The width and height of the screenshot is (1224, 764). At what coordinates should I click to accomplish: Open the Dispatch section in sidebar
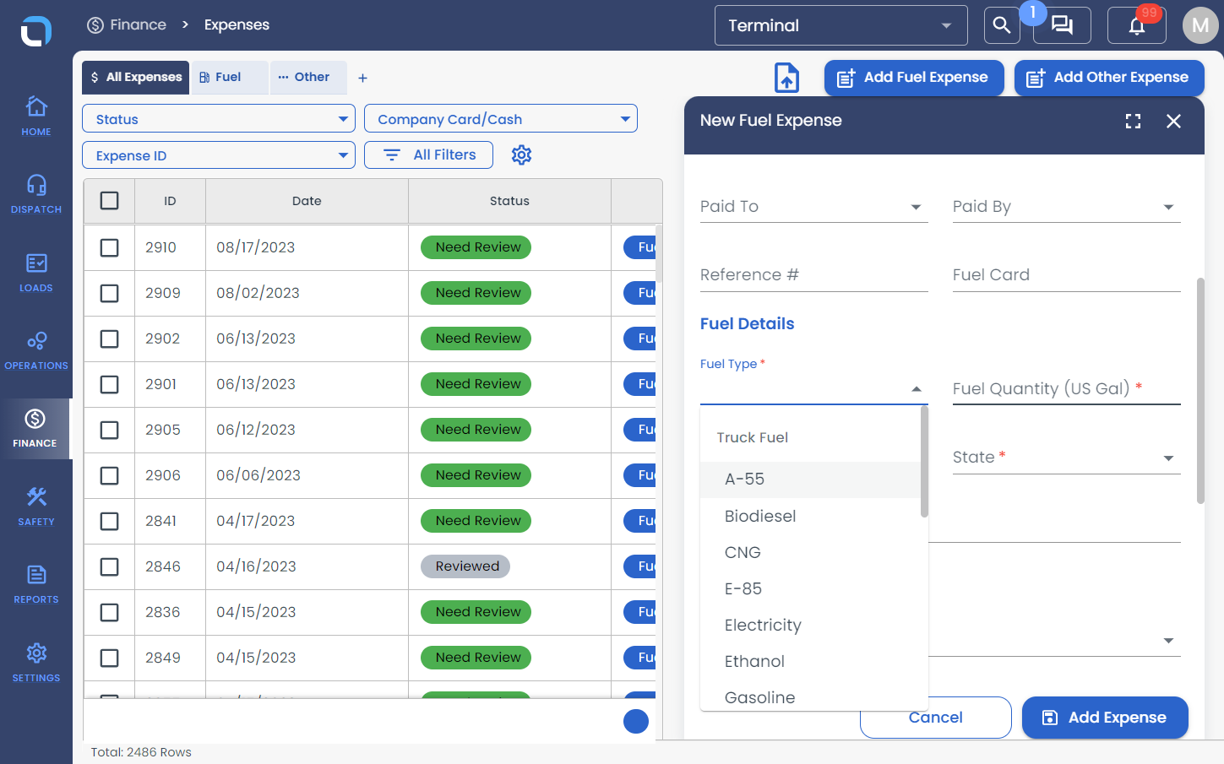(36, 194)
